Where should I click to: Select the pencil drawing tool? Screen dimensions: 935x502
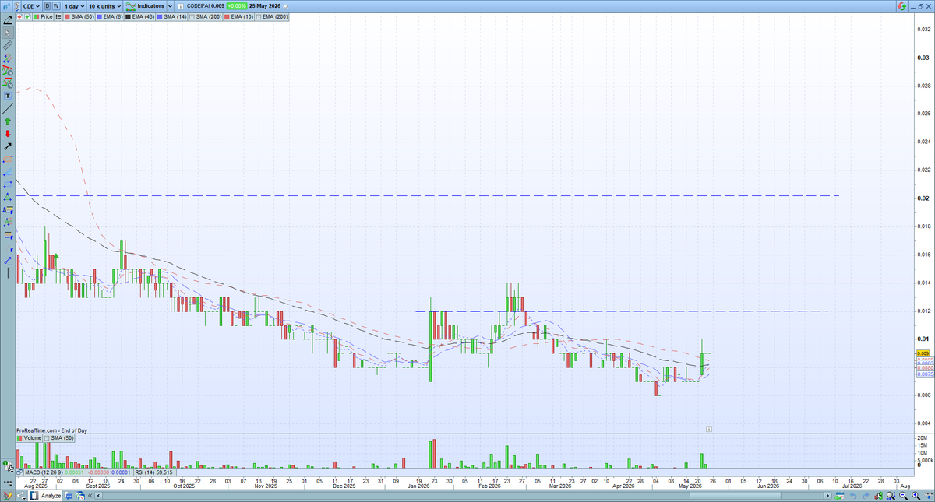pyautogui.click(x=8, y=21)
